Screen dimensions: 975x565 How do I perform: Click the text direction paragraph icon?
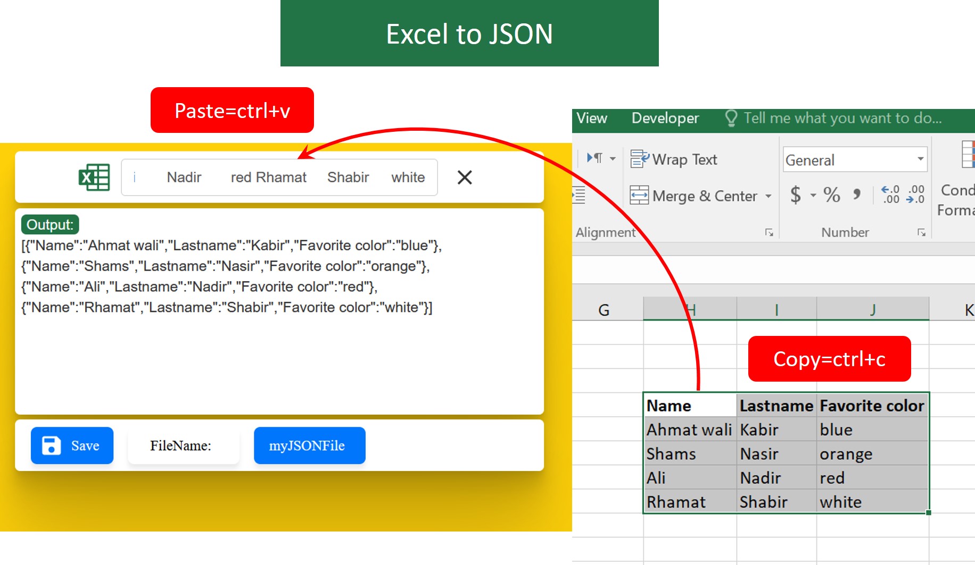click(x=594, y=158)
